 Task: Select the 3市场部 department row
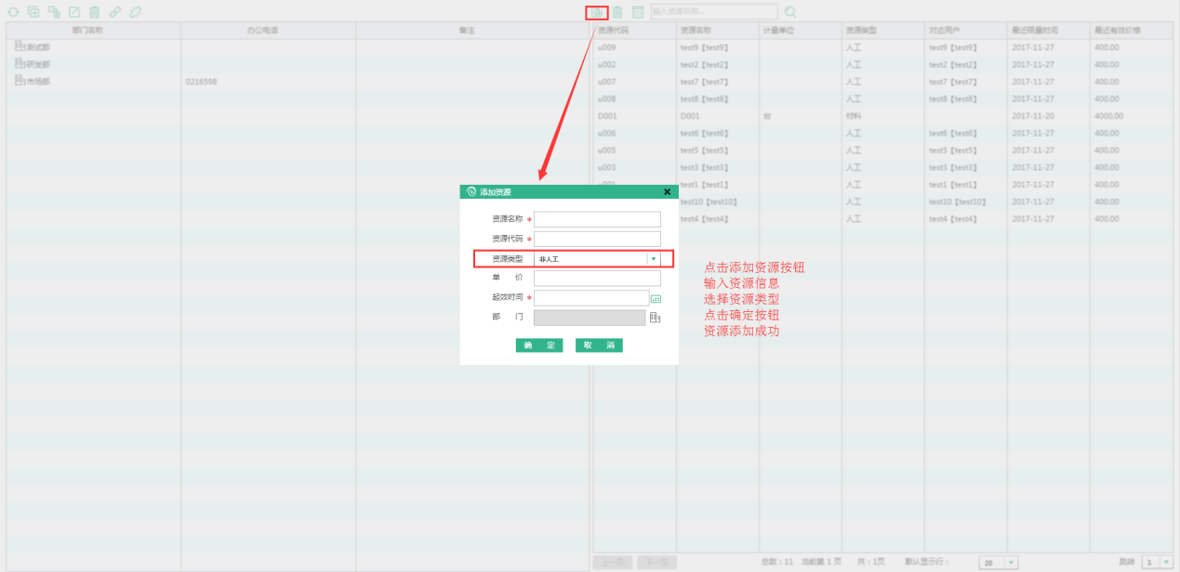coord(37,82)
